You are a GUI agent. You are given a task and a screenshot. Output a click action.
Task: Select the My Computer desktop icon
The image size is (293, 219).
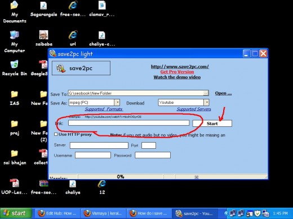[15, 42]
